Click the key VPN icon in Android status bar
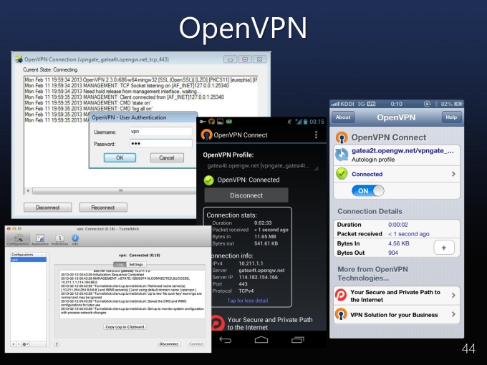This screenshot has width=487, height=365. [x=203, y=122]
